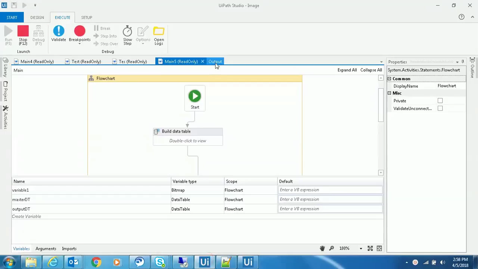
Task: Toggle the Private checkbox
Action: [440, 101]
